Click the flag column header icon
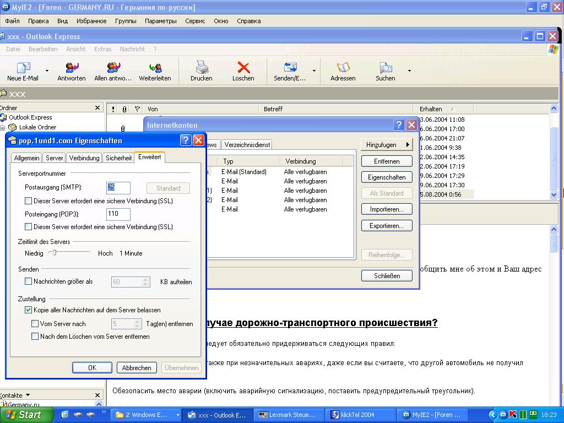This screenshot has width=564, height=423. point(137,109)
